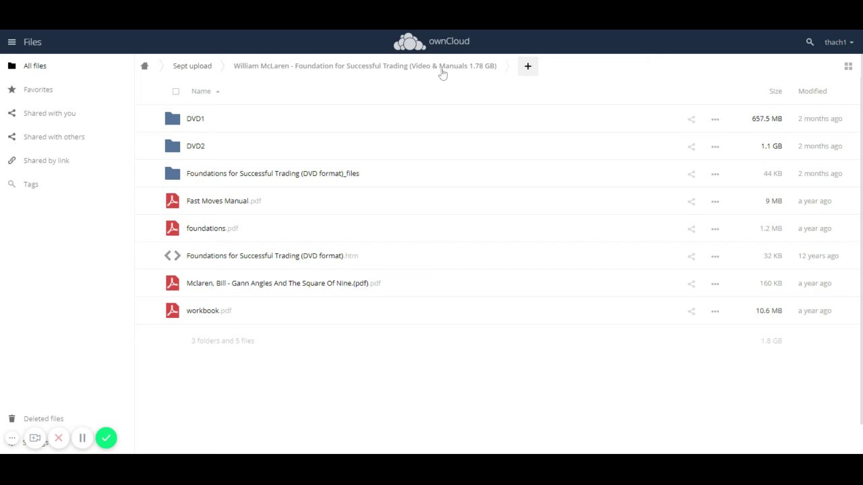Click the code icon of the .htm file
Viewport: 863px width, 485px height.
coord(173,256)
